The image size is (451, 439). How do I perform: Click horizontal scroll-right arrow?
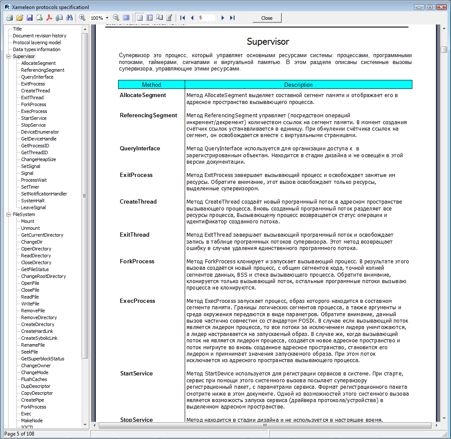pyautogui.click(x=437, y=425)
